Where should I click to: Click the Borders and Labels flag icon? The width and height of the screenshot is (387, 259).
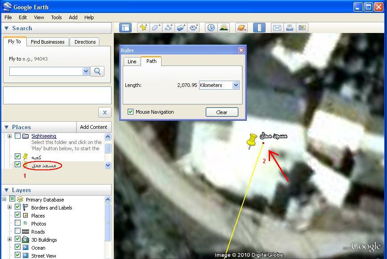tap(25, 207)
